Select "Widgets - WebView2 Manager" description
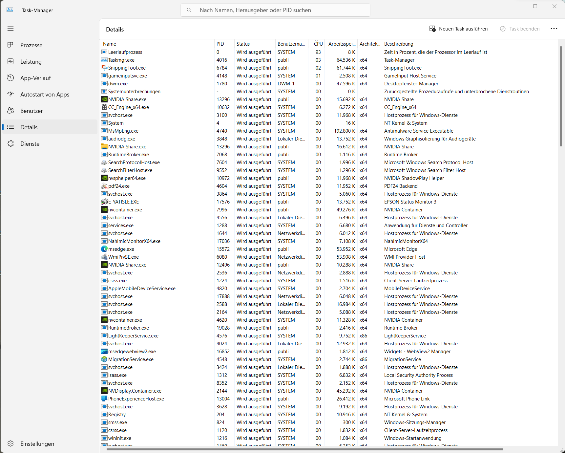 (x=417, y=352)
